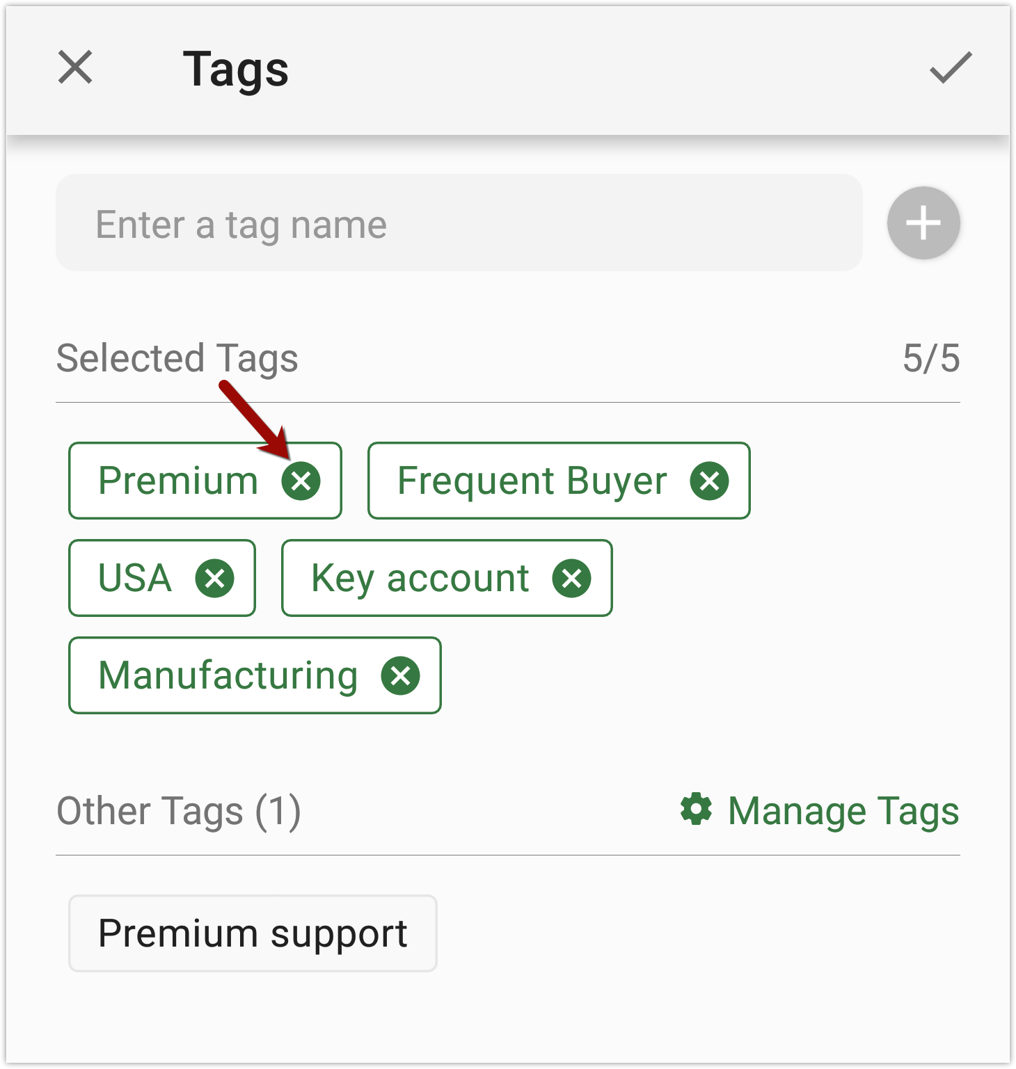This screenshot has width=1016, height=1069.
Task: Click the USA tag label
Action: 135,578
